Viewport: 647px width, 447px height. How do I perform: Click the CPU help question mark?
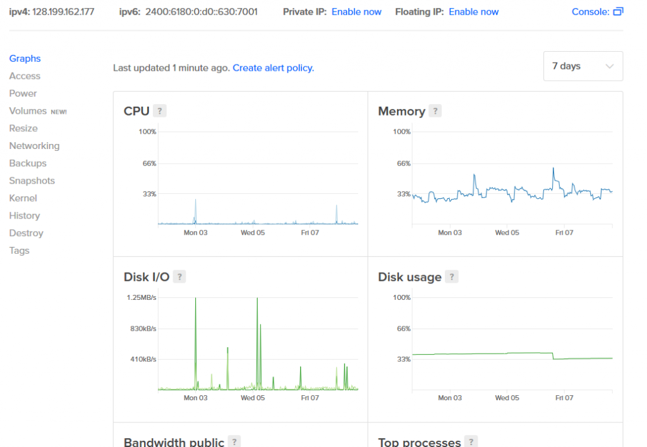click(x=160, y=111)
